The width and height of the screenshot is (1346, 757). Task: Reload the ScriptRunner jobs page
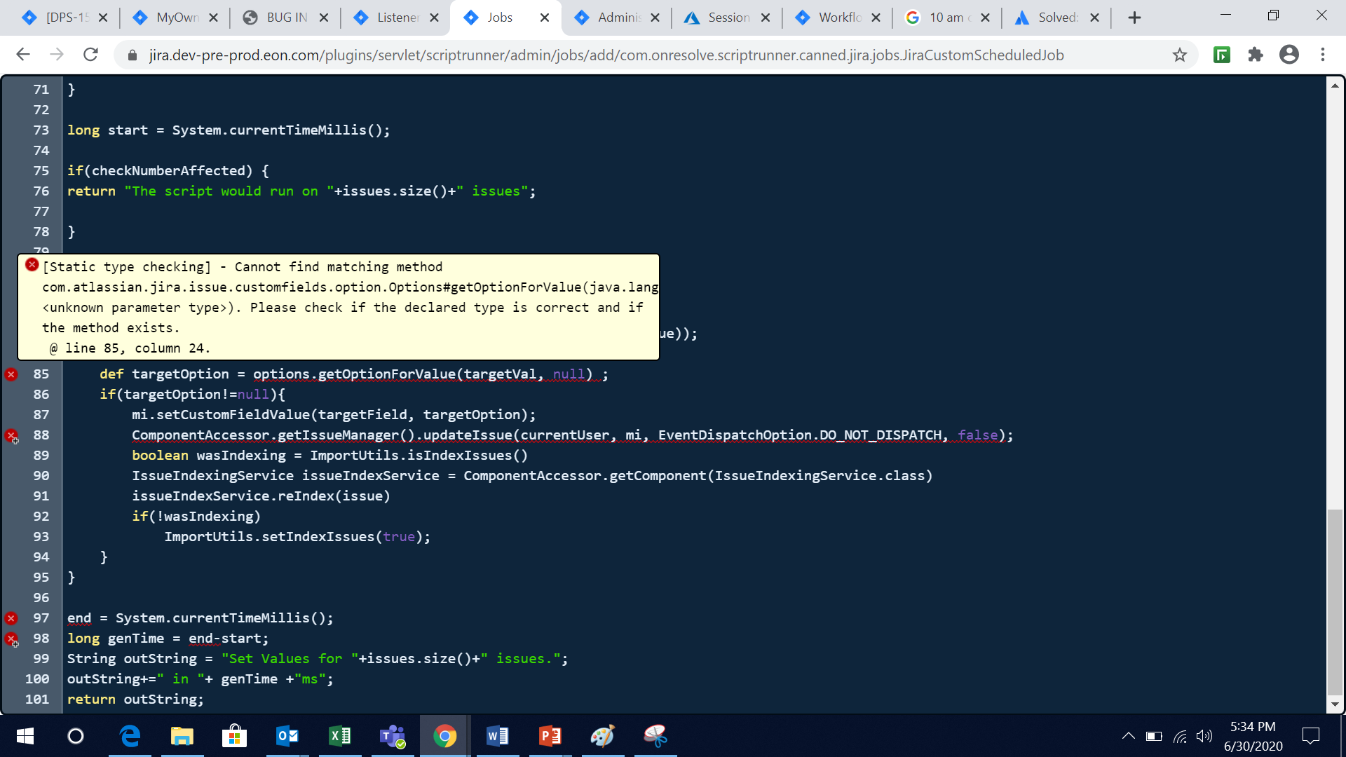90,55
